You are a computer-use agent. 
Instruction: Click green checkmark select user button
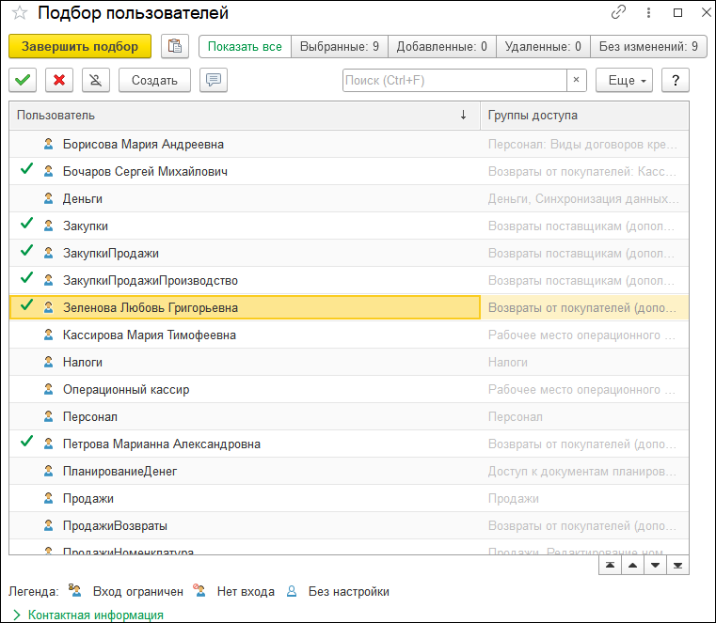(23, 80)
